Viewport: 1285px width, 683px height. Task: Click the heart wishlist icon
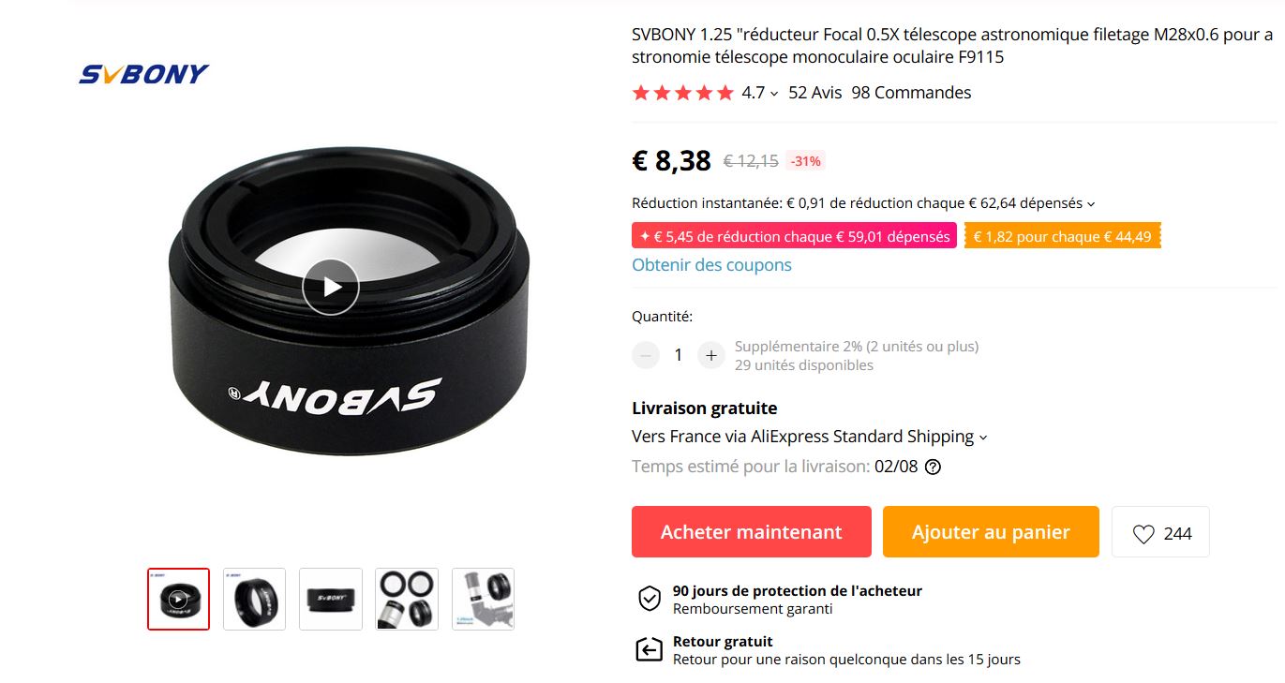(x=1143, y=533)
